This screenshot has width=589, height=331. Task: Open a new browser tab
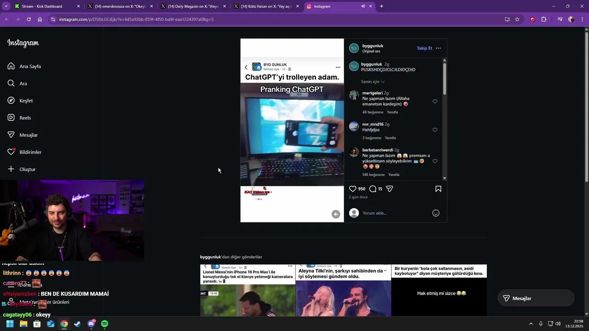click(x=381, y=6)
